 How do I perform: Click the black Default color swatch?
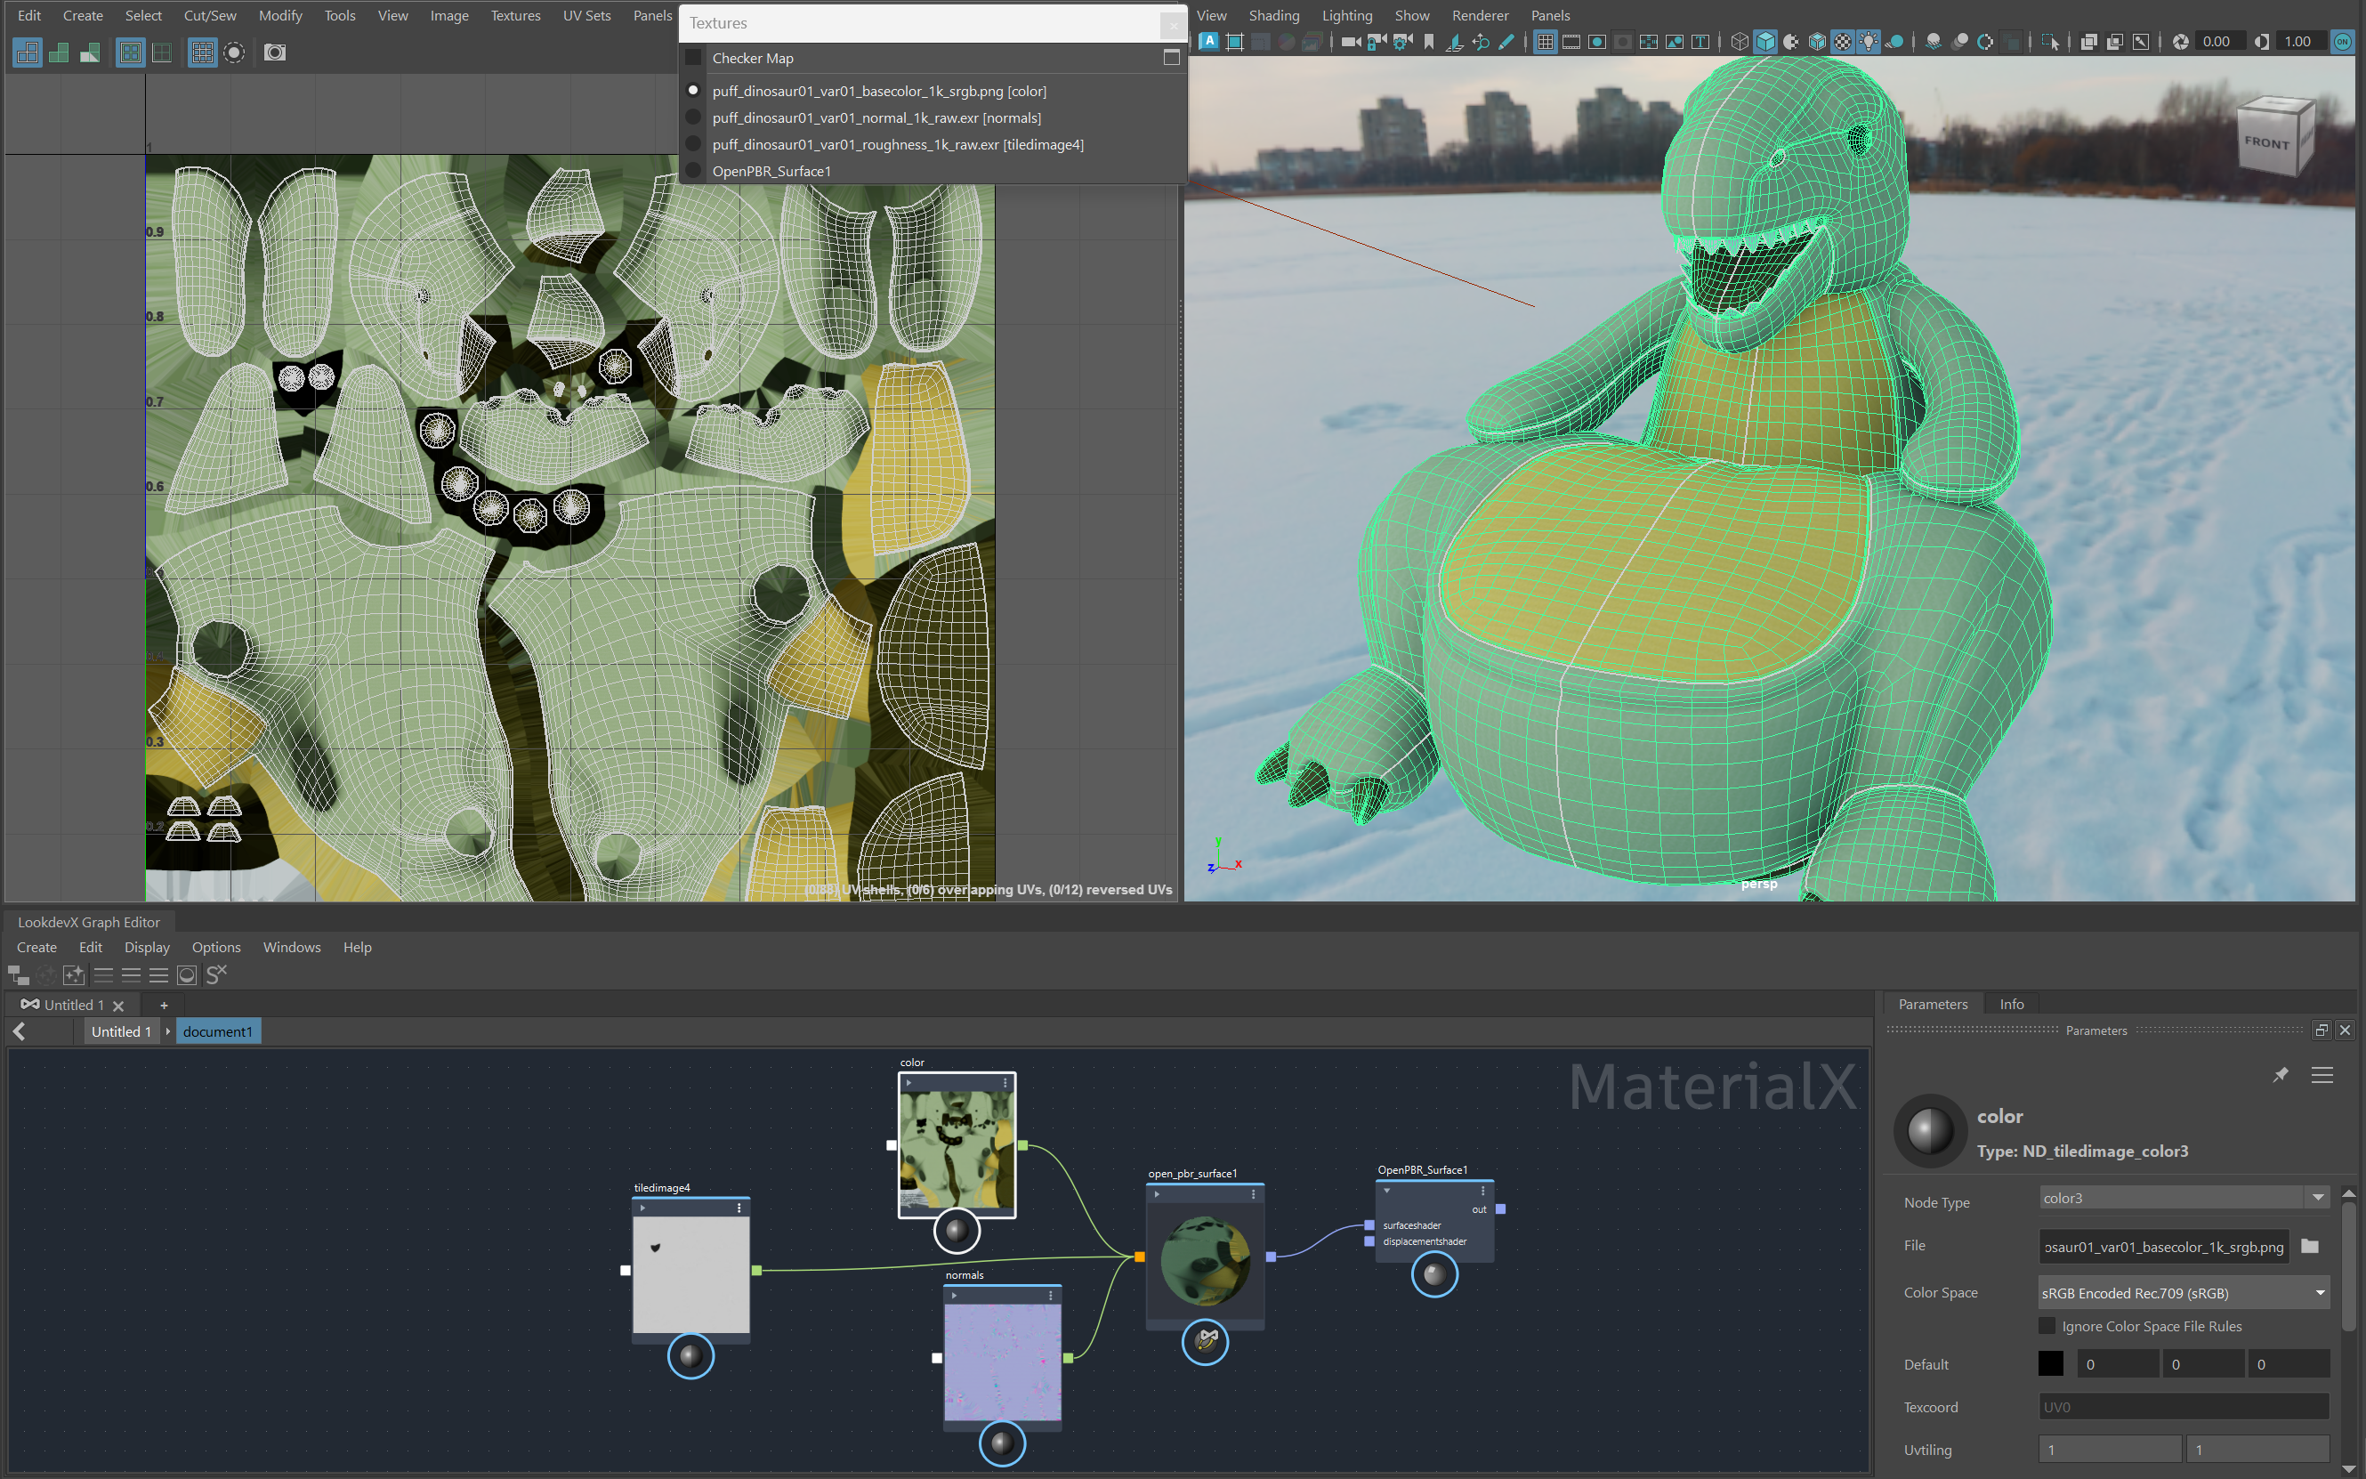tap(2051, 1362)
